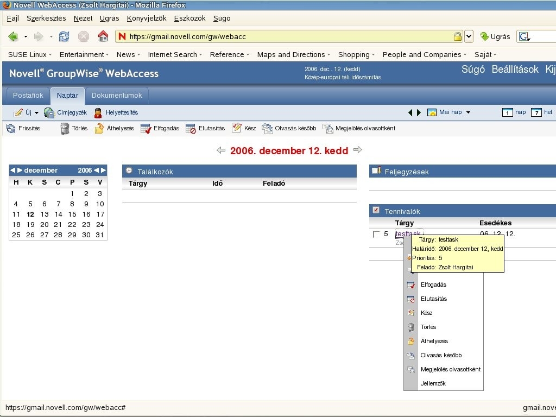Click the right arrow beside the date heading

(x=358, y=150)
